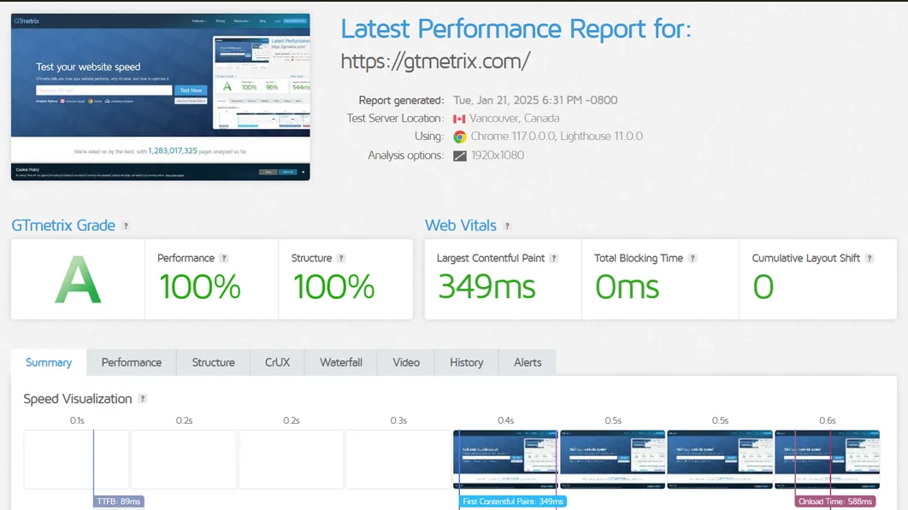Image resolution: width=908 pixels, height=510 pixels.
Task: Click the blank 0.1s filmstrip frame
Action: tap(76, 459)
